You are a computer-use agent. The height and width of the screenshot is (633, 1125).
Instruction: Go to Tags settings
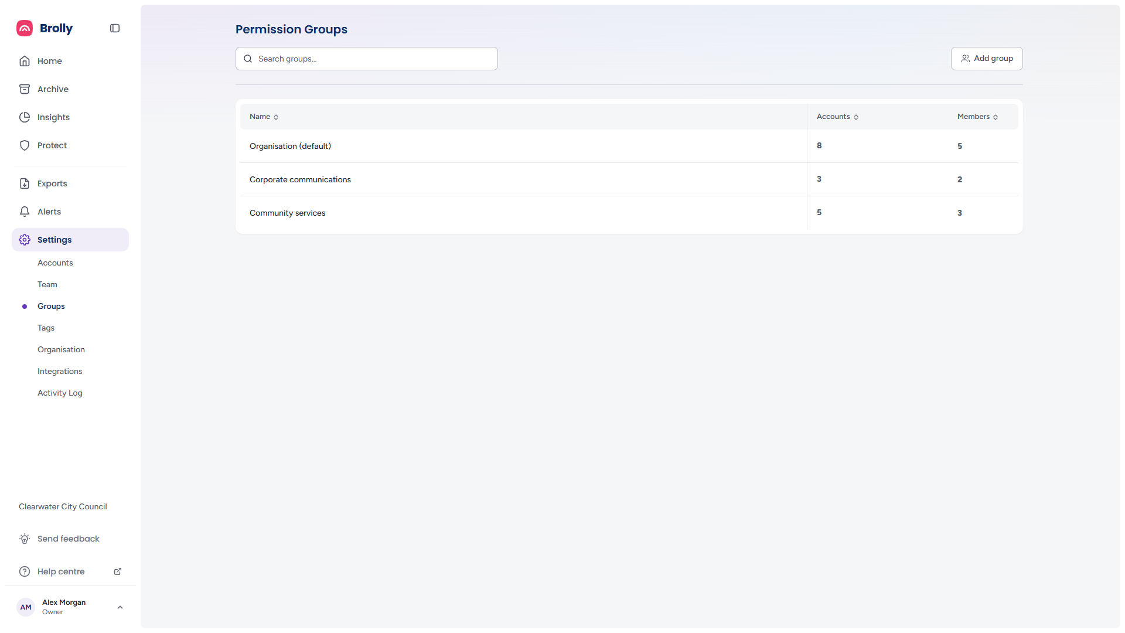[x=46, y=328]
